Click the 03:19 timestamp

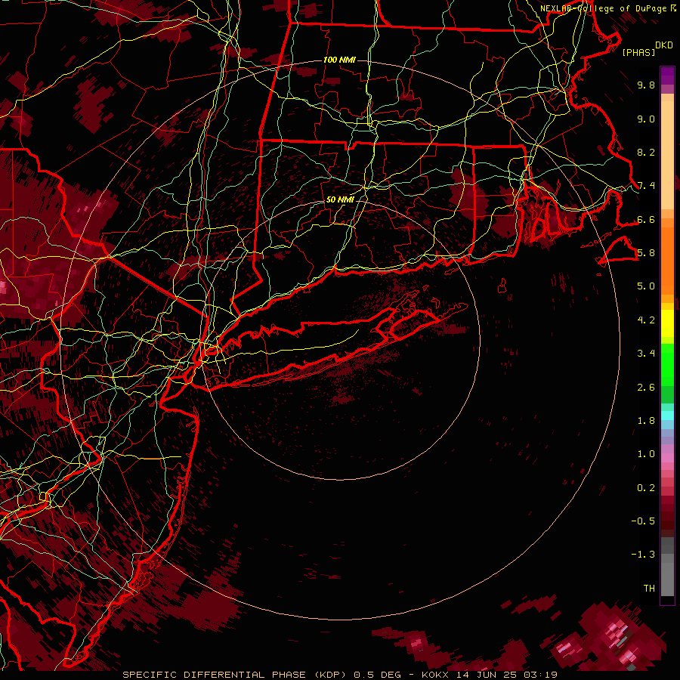[542, 675]
